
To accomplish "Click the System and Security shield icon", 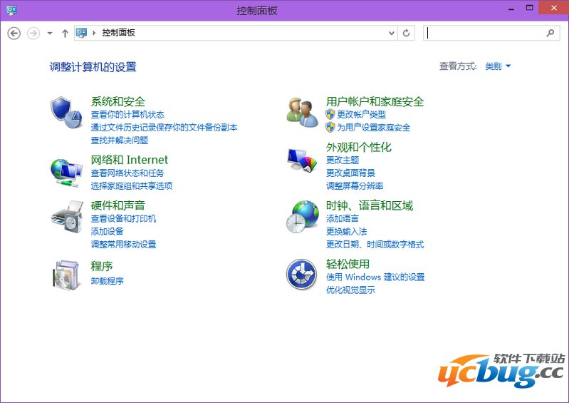I will point(66,112).
